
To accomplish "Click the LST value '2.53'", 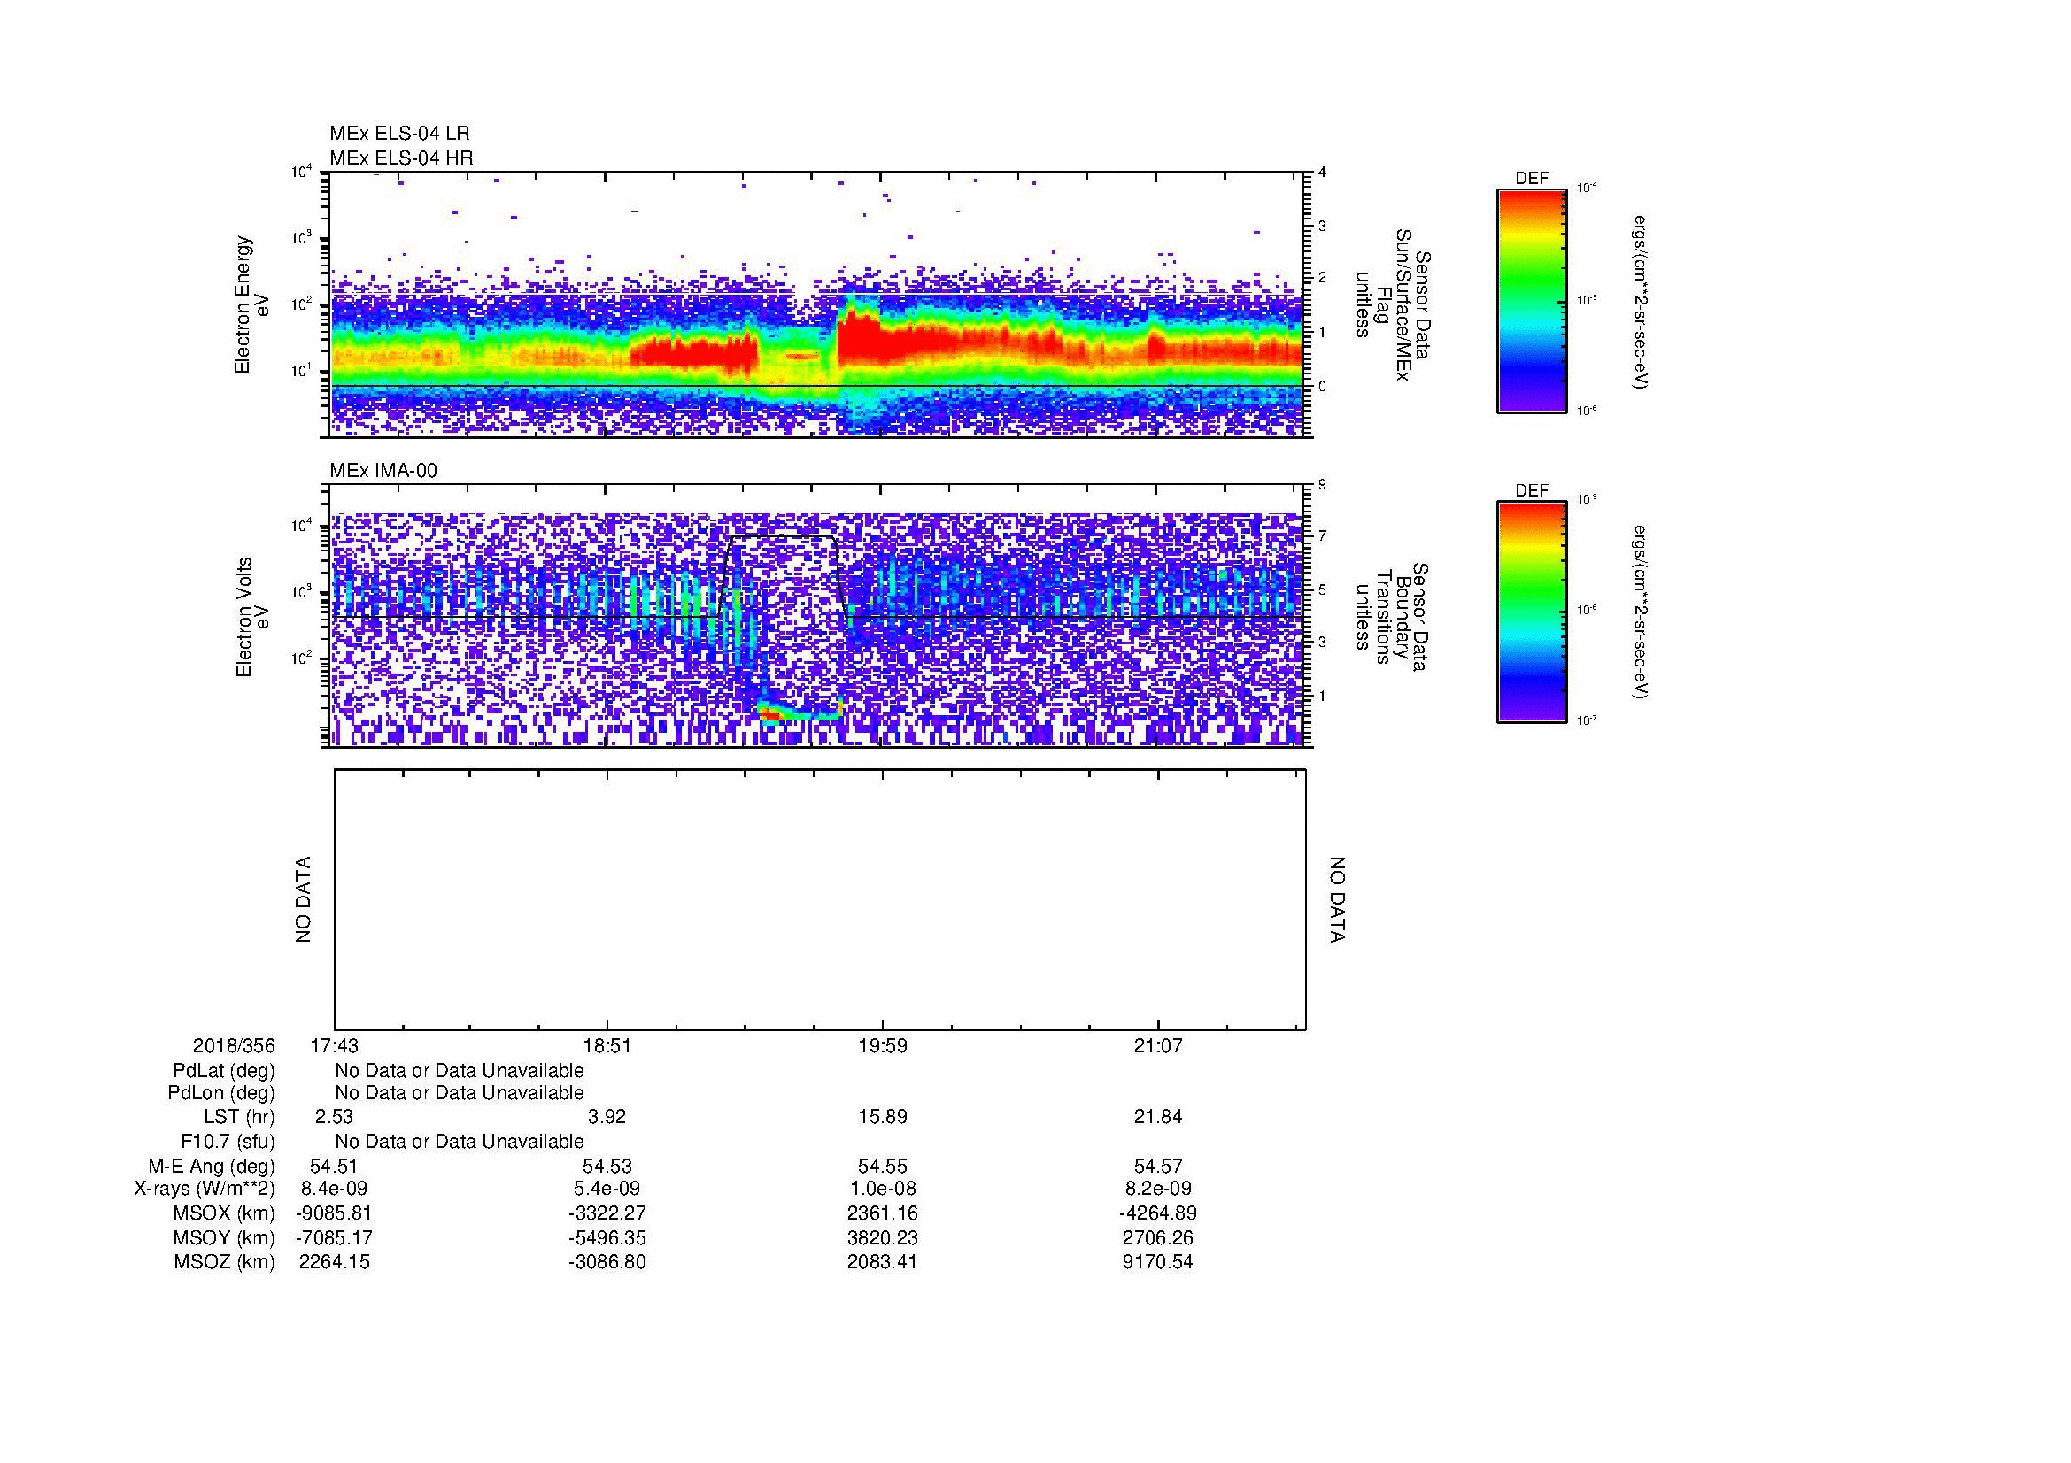I will point(334,1117).
